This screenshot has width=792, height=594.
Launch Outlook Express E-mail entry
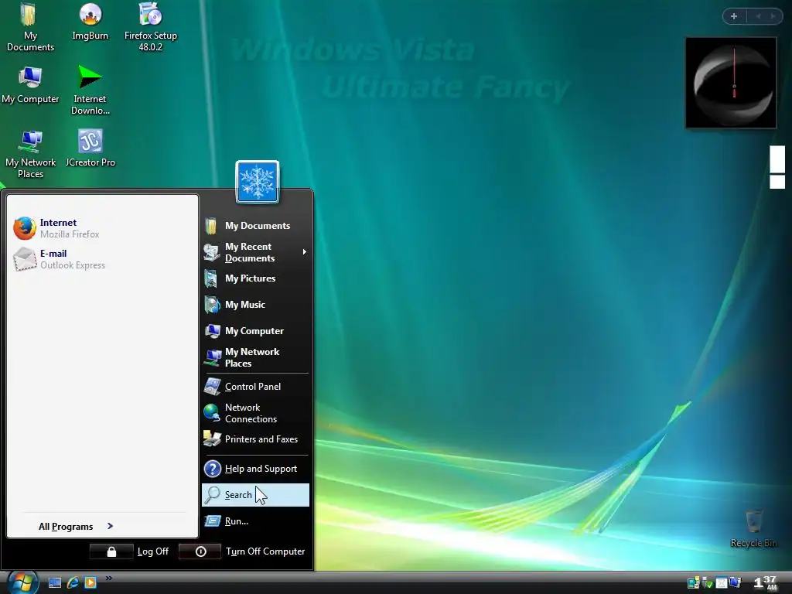(103, 259)
